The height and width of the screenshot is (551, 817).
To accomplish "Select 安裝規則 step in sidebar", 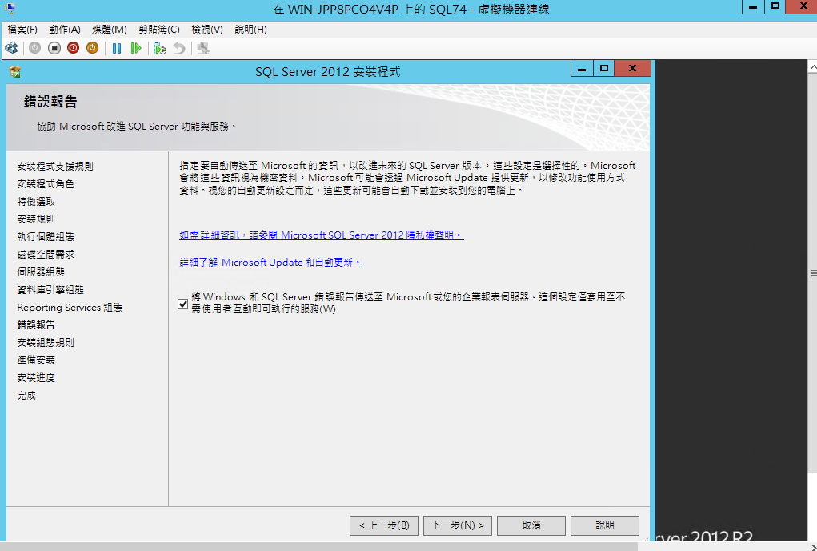I will 36,219.
